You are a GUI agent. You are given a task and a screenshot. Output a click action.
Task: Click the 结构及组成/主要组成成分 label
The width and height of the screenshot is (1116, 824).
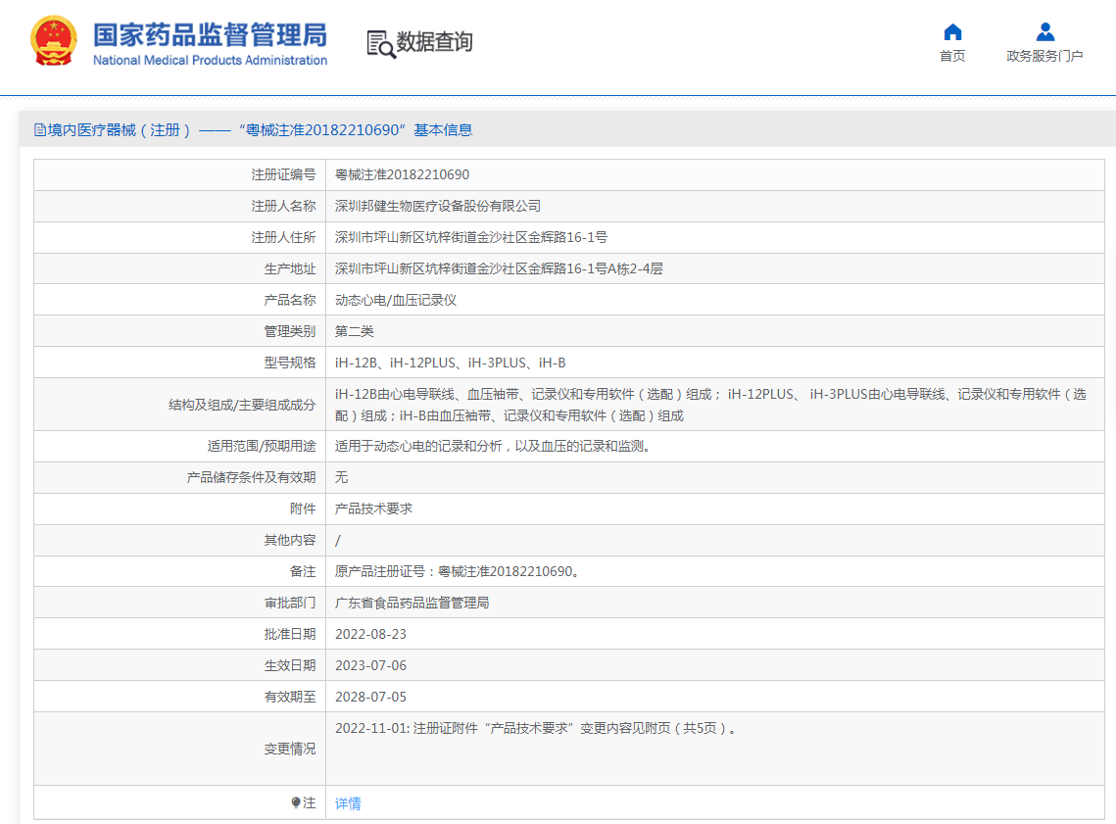point(242,405)
